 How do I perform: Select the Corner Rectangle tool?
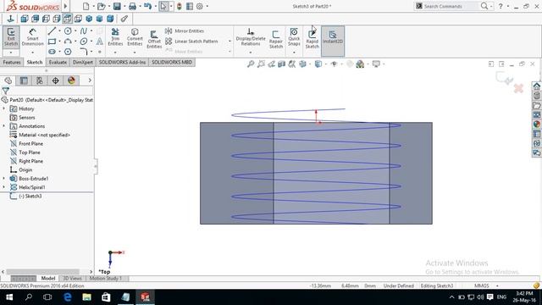52,42
